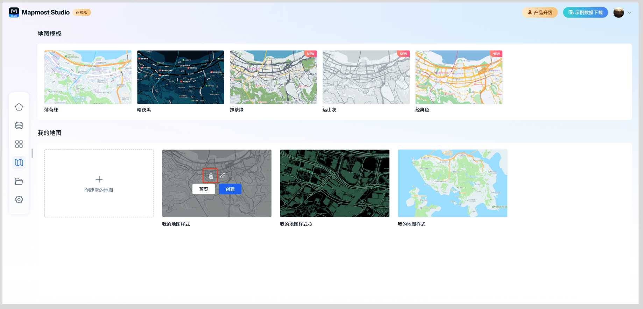Open the folder icon in sidebar
The height and width of the screenshot is (309, 643).
(19, 181)
